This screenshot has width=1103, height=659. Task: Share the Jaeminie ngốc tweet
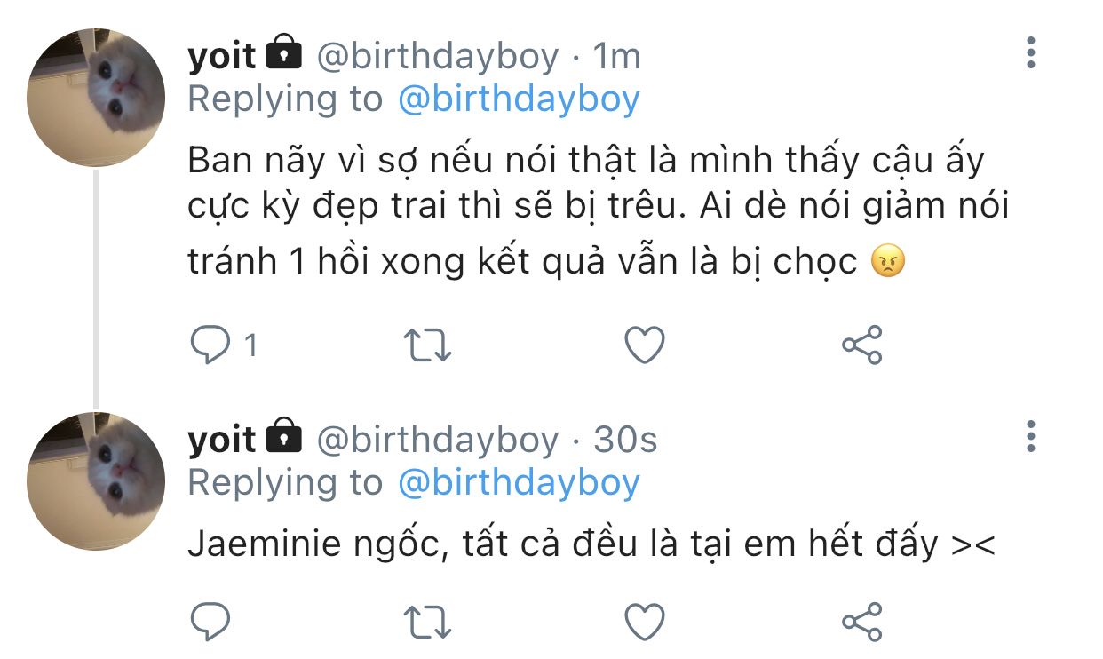[862, 622]
